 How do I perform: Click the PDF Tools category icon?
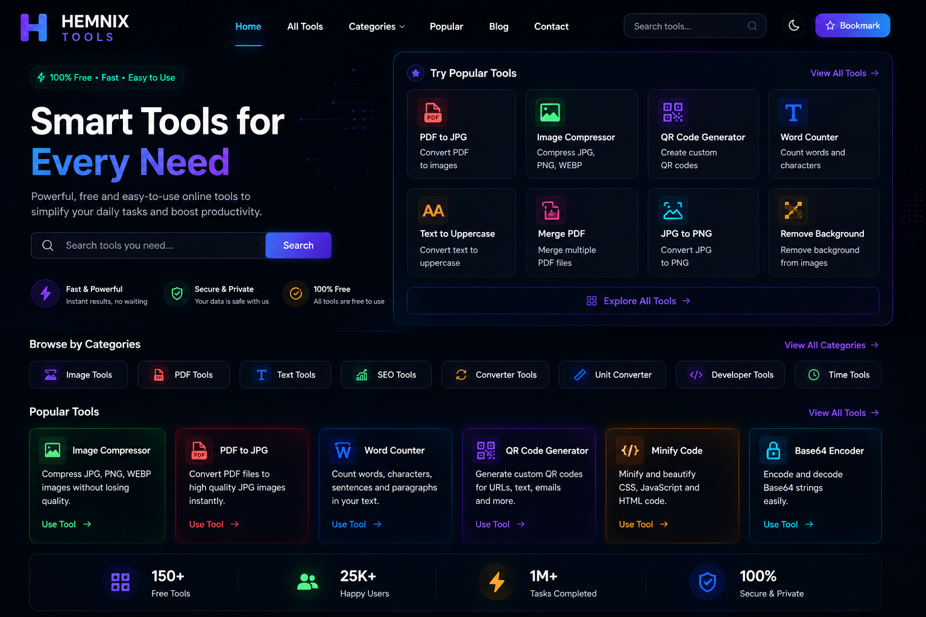[x=159, y=375]
